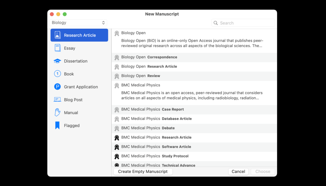
Task: Click the Book numbered circle icon
Action: click(x=57, y=74)
